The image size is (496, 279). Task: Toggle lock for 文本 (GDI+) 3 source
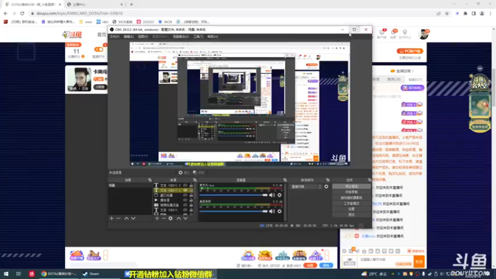(x=191, y=185)
